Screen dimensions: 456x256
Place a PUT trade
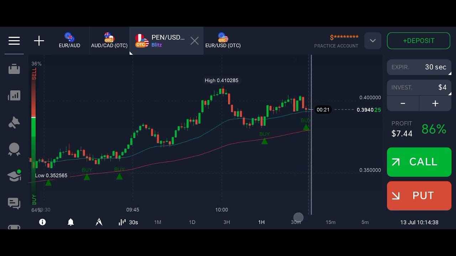419,196
